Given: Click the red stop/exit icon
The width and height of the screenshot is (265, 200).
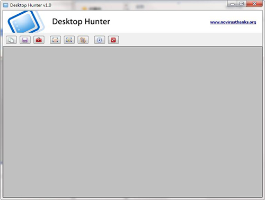Looking at the screenshot, I should coord(113,40).
